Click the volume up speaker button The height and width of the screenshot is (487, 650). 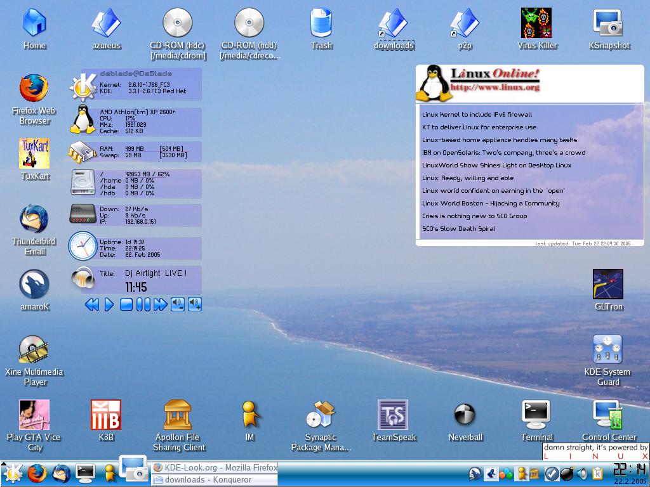195,304
